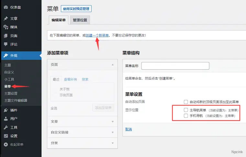Click the Users person icon
The image size is (246, 157).
pos(6,119)
